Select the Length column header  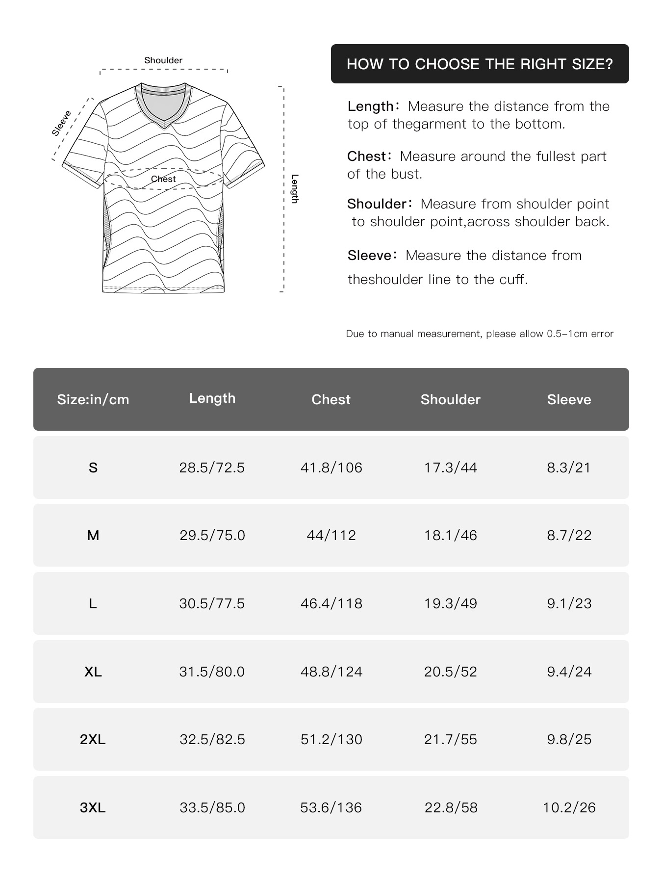[212, 398]
